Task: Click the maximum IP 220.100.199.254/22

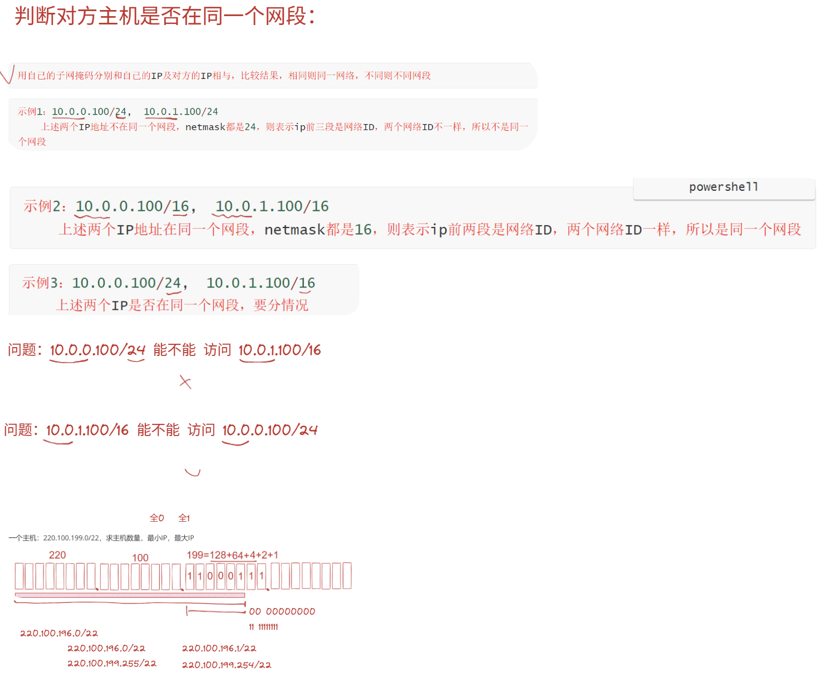Action: tap(227, 664)
